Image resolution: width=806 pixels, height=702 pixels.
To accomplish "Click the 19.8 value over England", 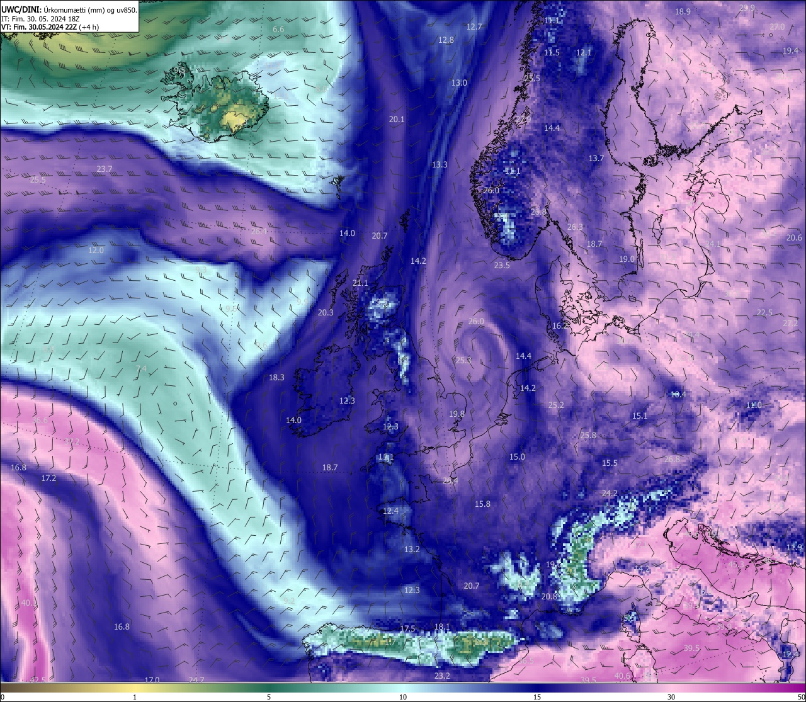I will (457, 414).
